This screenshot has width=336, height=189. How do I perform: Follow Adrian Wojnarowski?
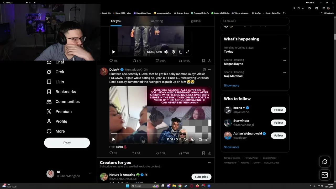click(x=279, y=135)
